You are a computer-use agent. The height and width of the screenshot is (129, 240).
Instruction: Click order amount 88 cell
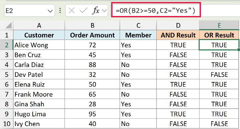92,65
